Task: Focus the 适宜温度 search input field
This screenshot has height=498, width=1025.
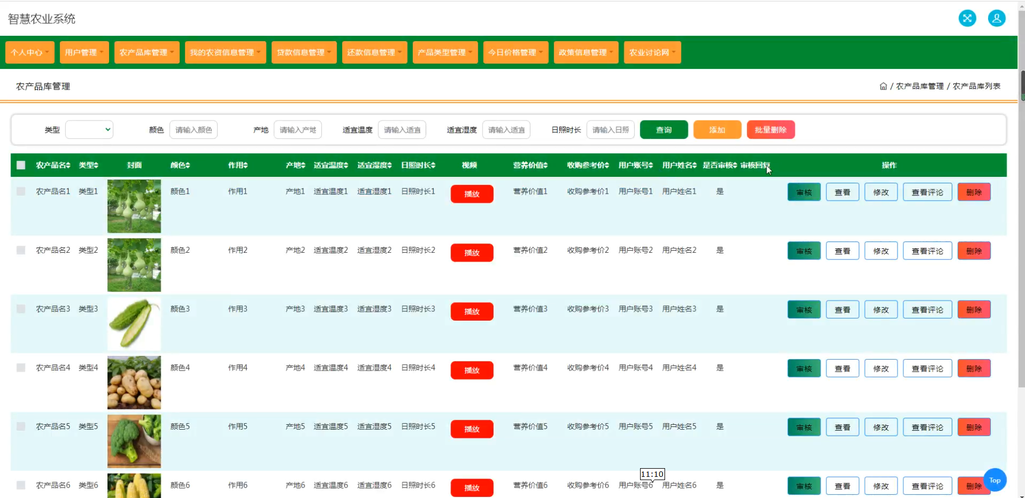Action: click(402, 130)
